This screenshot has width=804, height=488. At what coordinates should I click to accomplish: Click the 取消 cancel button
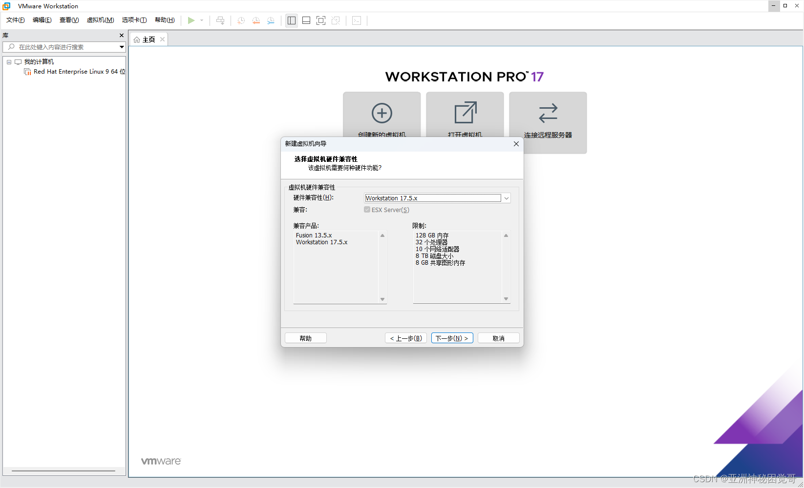point(498,338)
